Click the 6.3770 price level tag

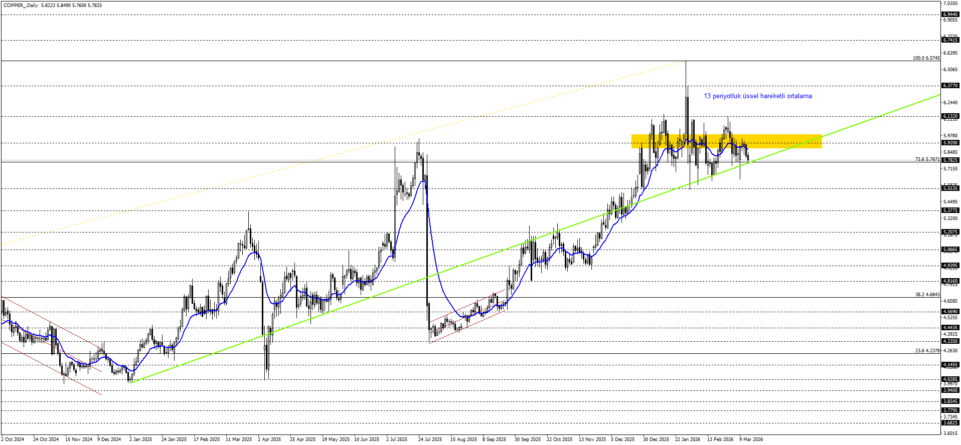click(950, 86)
